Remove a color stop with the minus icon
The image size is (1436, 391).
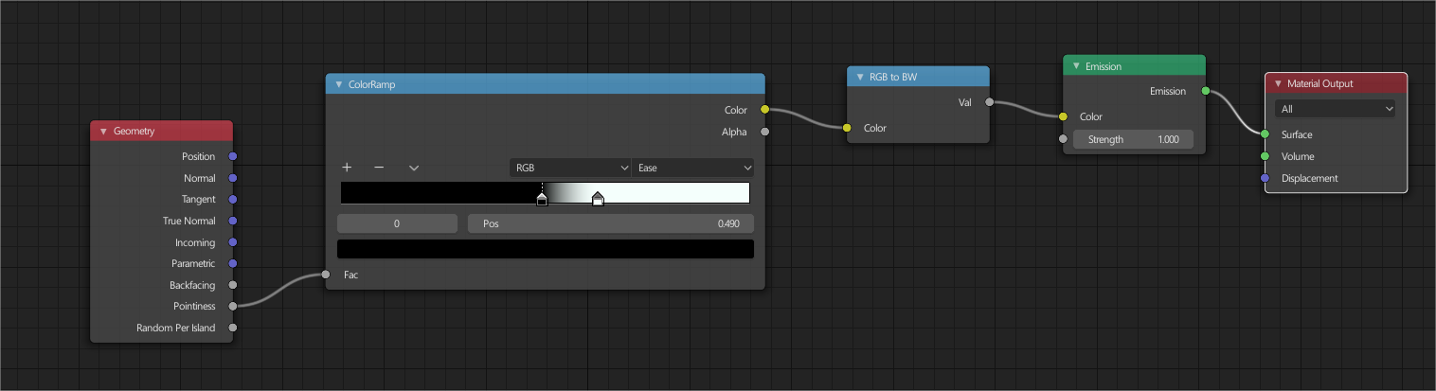click(379, 168)
